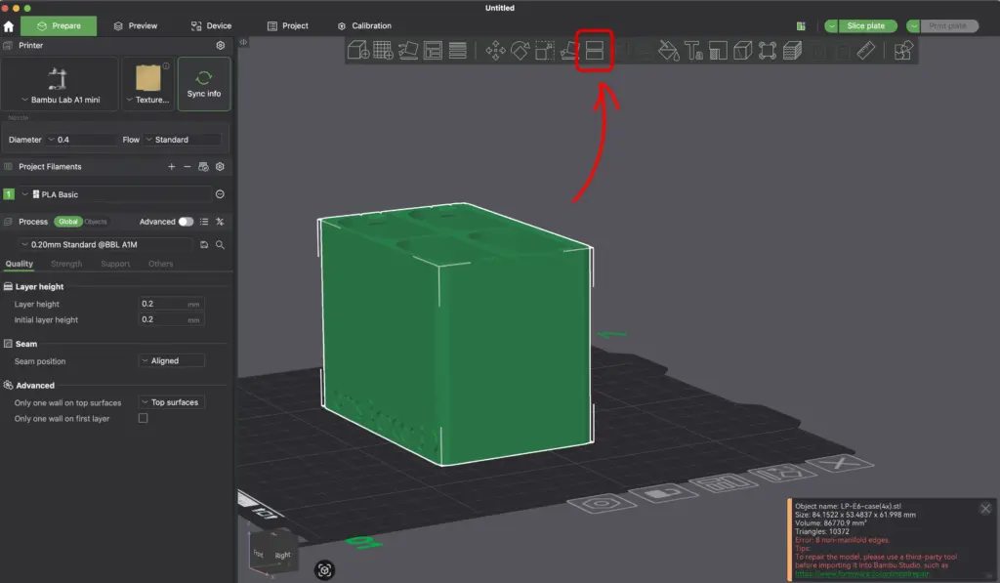The image size is (1000, 583).
Task: Switch to the Preview tab
Action: point(135,25)
